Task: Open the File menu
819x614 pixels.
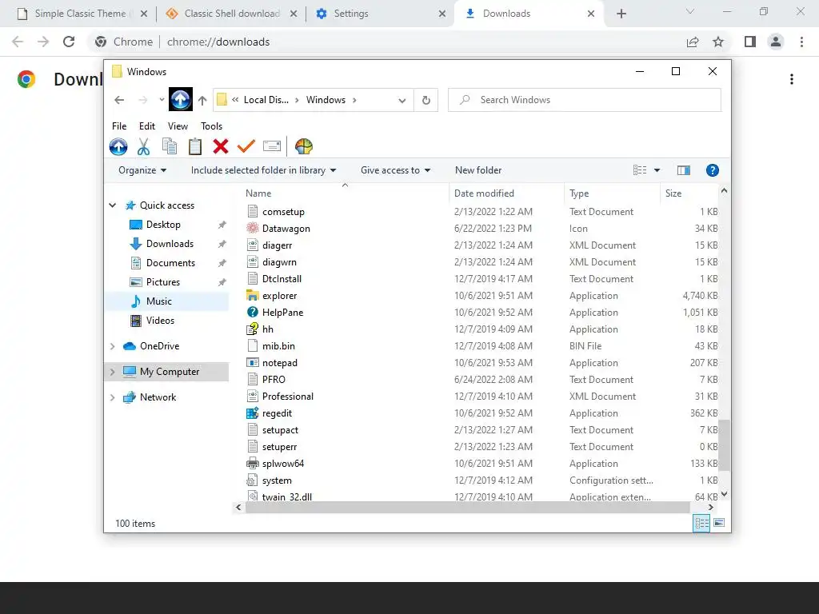Action: (119, 126)
